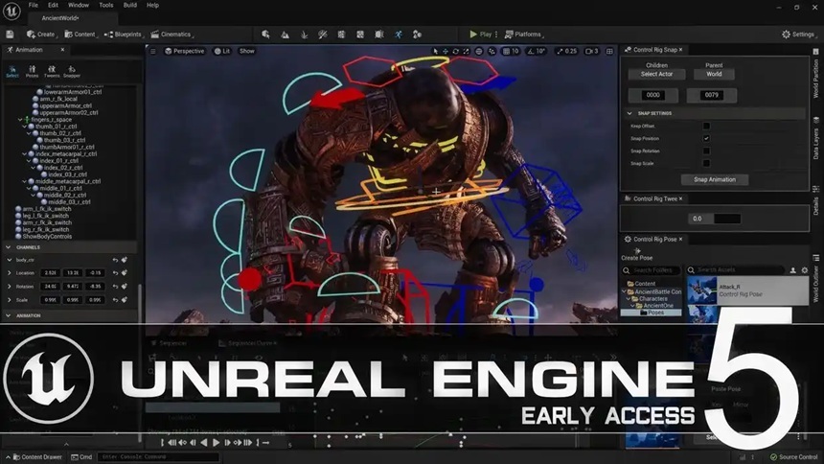
Task: Open the File menu
Action: click(x=34, y=5)
